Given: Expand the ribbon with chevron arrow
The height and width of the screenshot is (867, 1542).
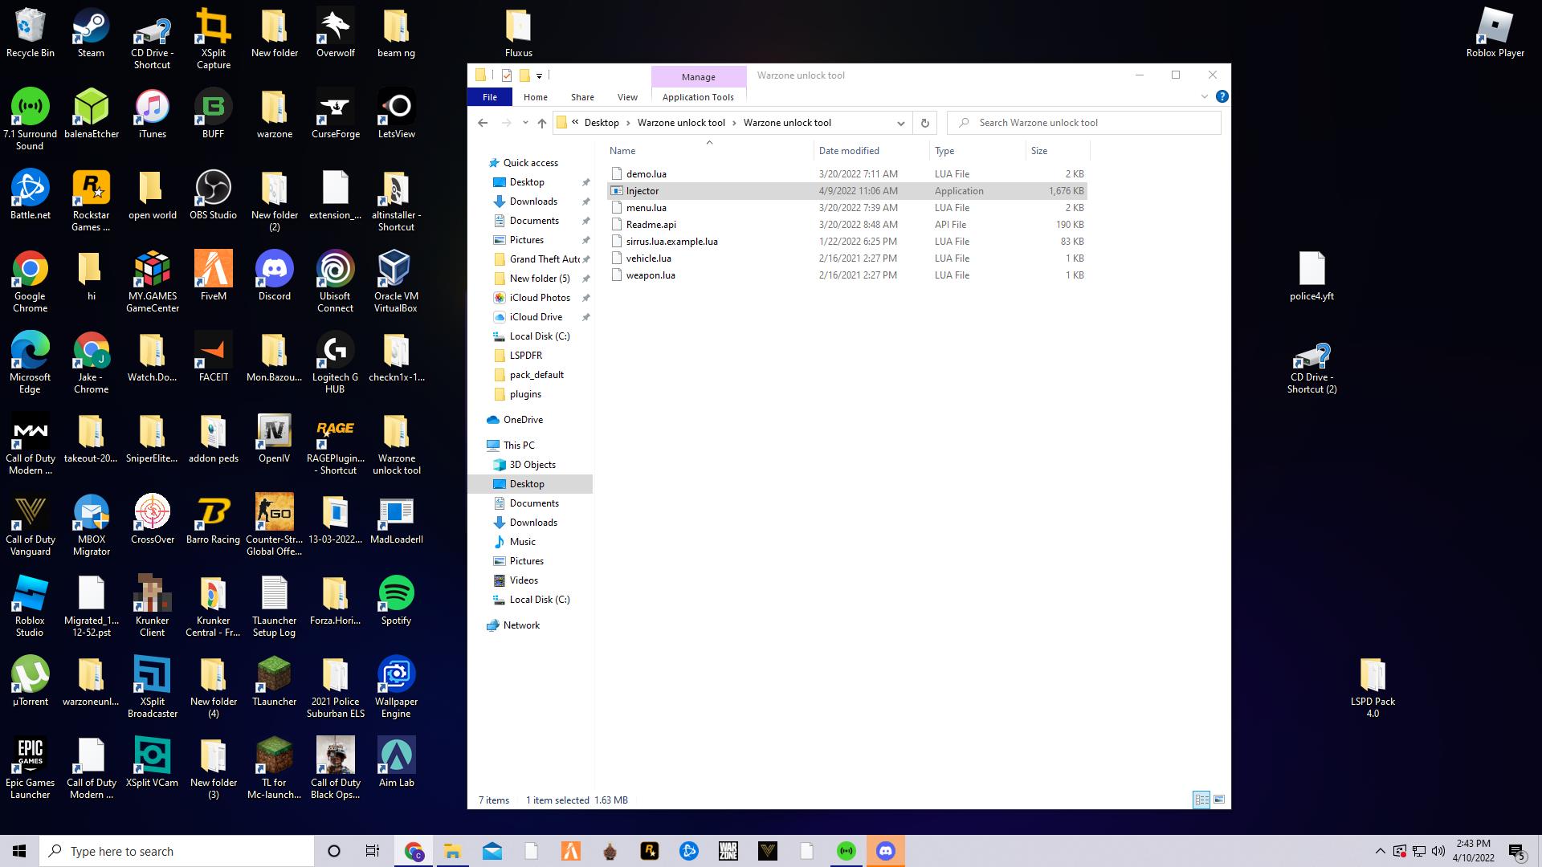Looking at the screenshot, I should coord(1204,96).
